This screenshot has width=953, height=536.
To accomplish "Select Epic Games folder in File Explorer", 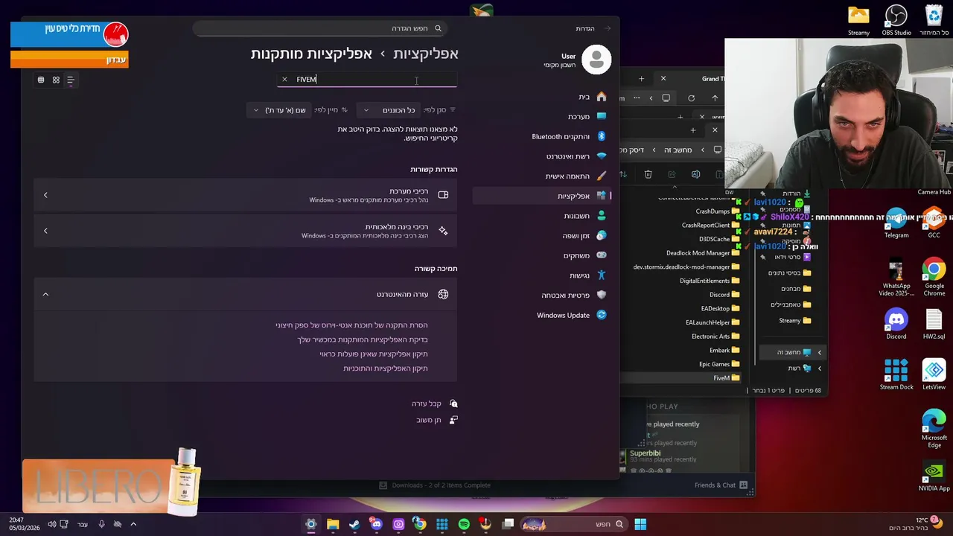I will point(719,364).
